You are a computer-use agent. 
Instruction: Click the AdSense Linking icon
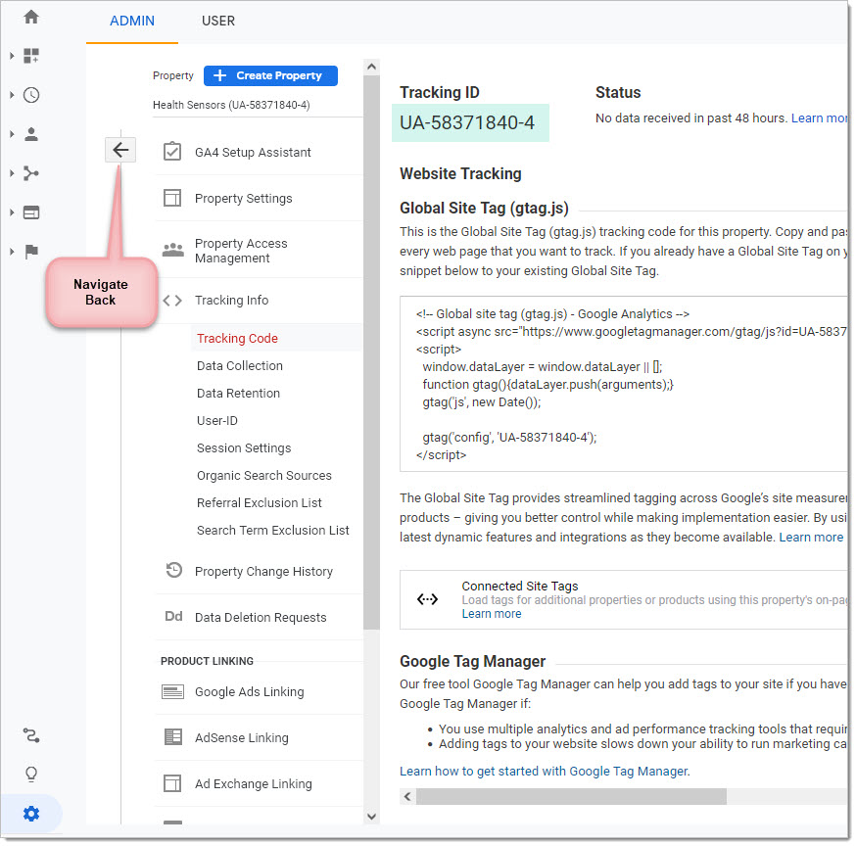click(x=173, y=737)
